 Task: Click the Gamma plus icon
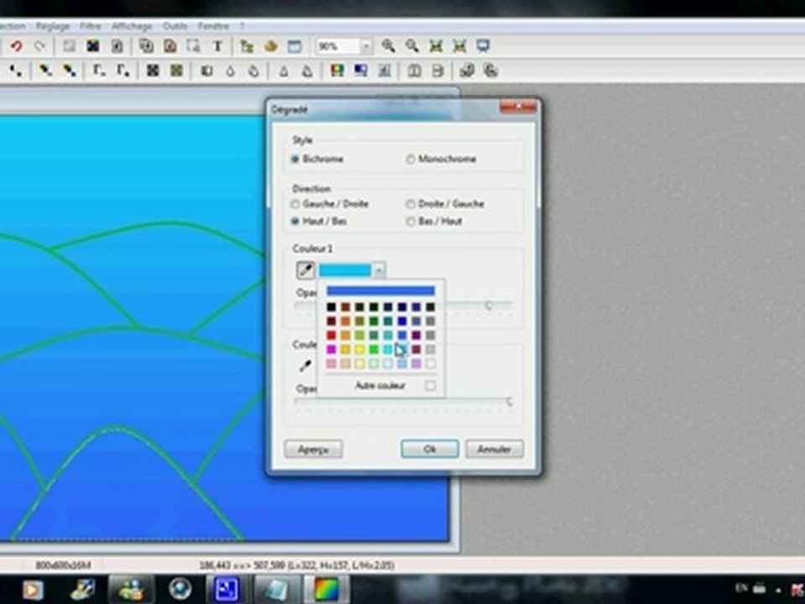pyautogui.click(x=124, y=70)
